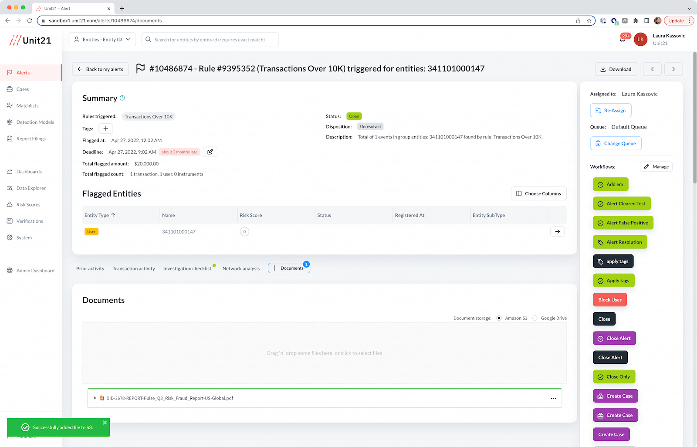Screen dimensions: 697x447
Task: Run Close Only workflow
Action: point(614,377)
